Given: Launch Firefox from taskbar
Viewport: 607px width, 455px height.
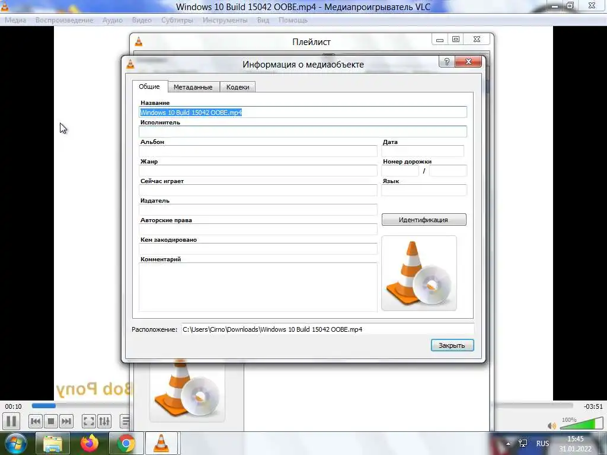Looking at the screenshot, I should (89, 443).
